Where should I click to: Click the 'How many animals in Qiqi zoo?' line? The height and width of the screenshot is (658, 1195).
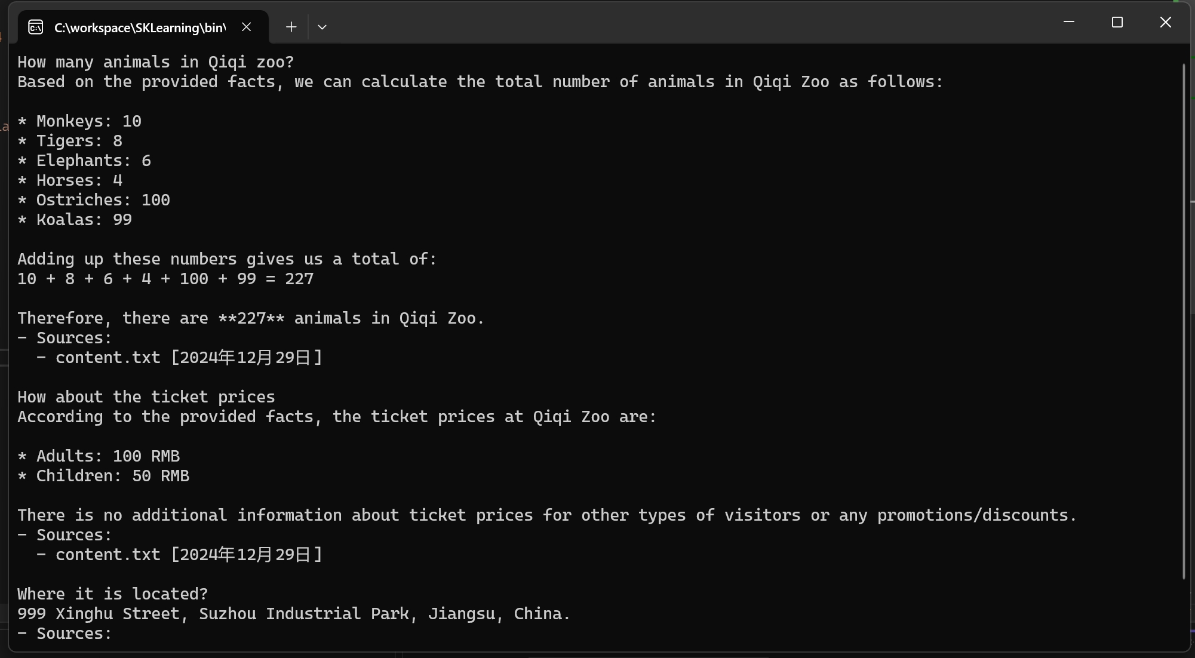point(155,62)
